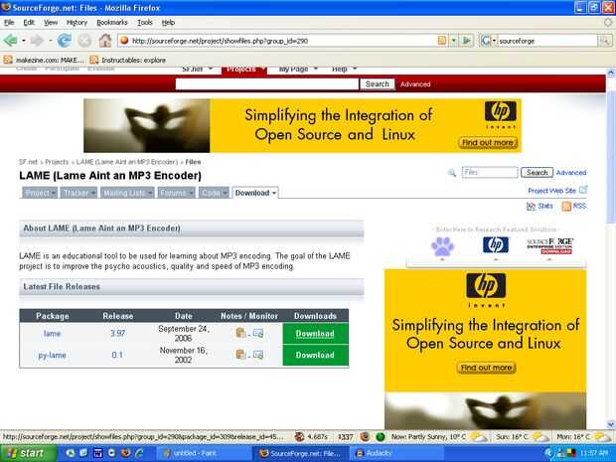The height and width of the screenshot is (462, 616).
Task: Click the Forward arrow button
Action: point(37,40)
